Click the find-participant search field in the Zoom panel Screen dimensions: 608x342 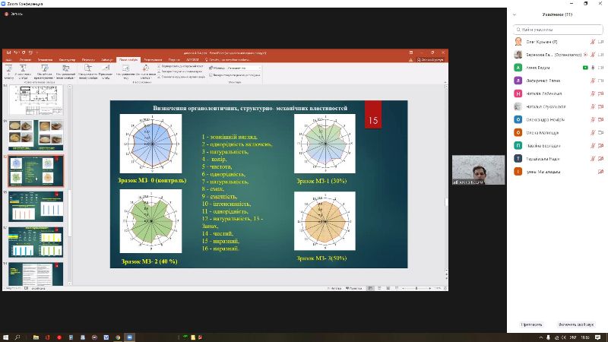[x=558, y=29]
